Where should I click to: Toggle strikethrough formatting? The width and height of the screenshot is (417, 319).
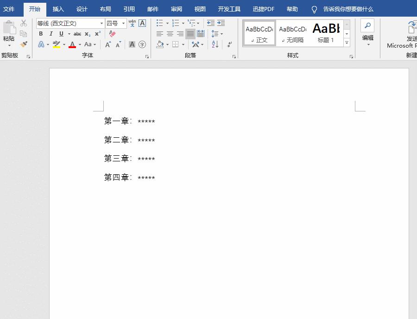click(x=77, y=34)
